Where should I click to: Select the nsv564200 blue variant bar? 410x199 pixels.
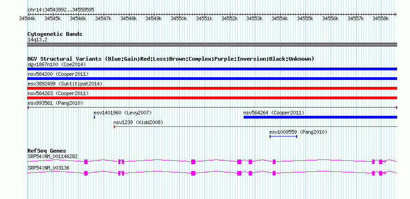pyautogui.click(x=212, y=79)
